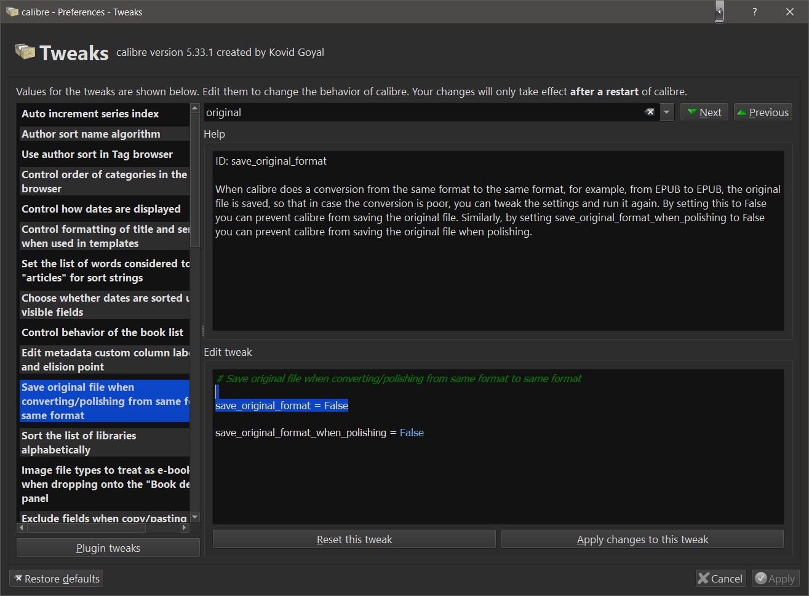Select 'Control how dates are displayed' tweak
809x596 pixels.
(105, 209)
